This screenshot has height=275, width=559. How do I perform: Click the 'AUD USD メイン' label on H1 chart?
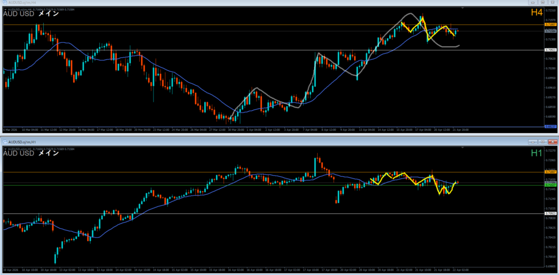point(31,153)
